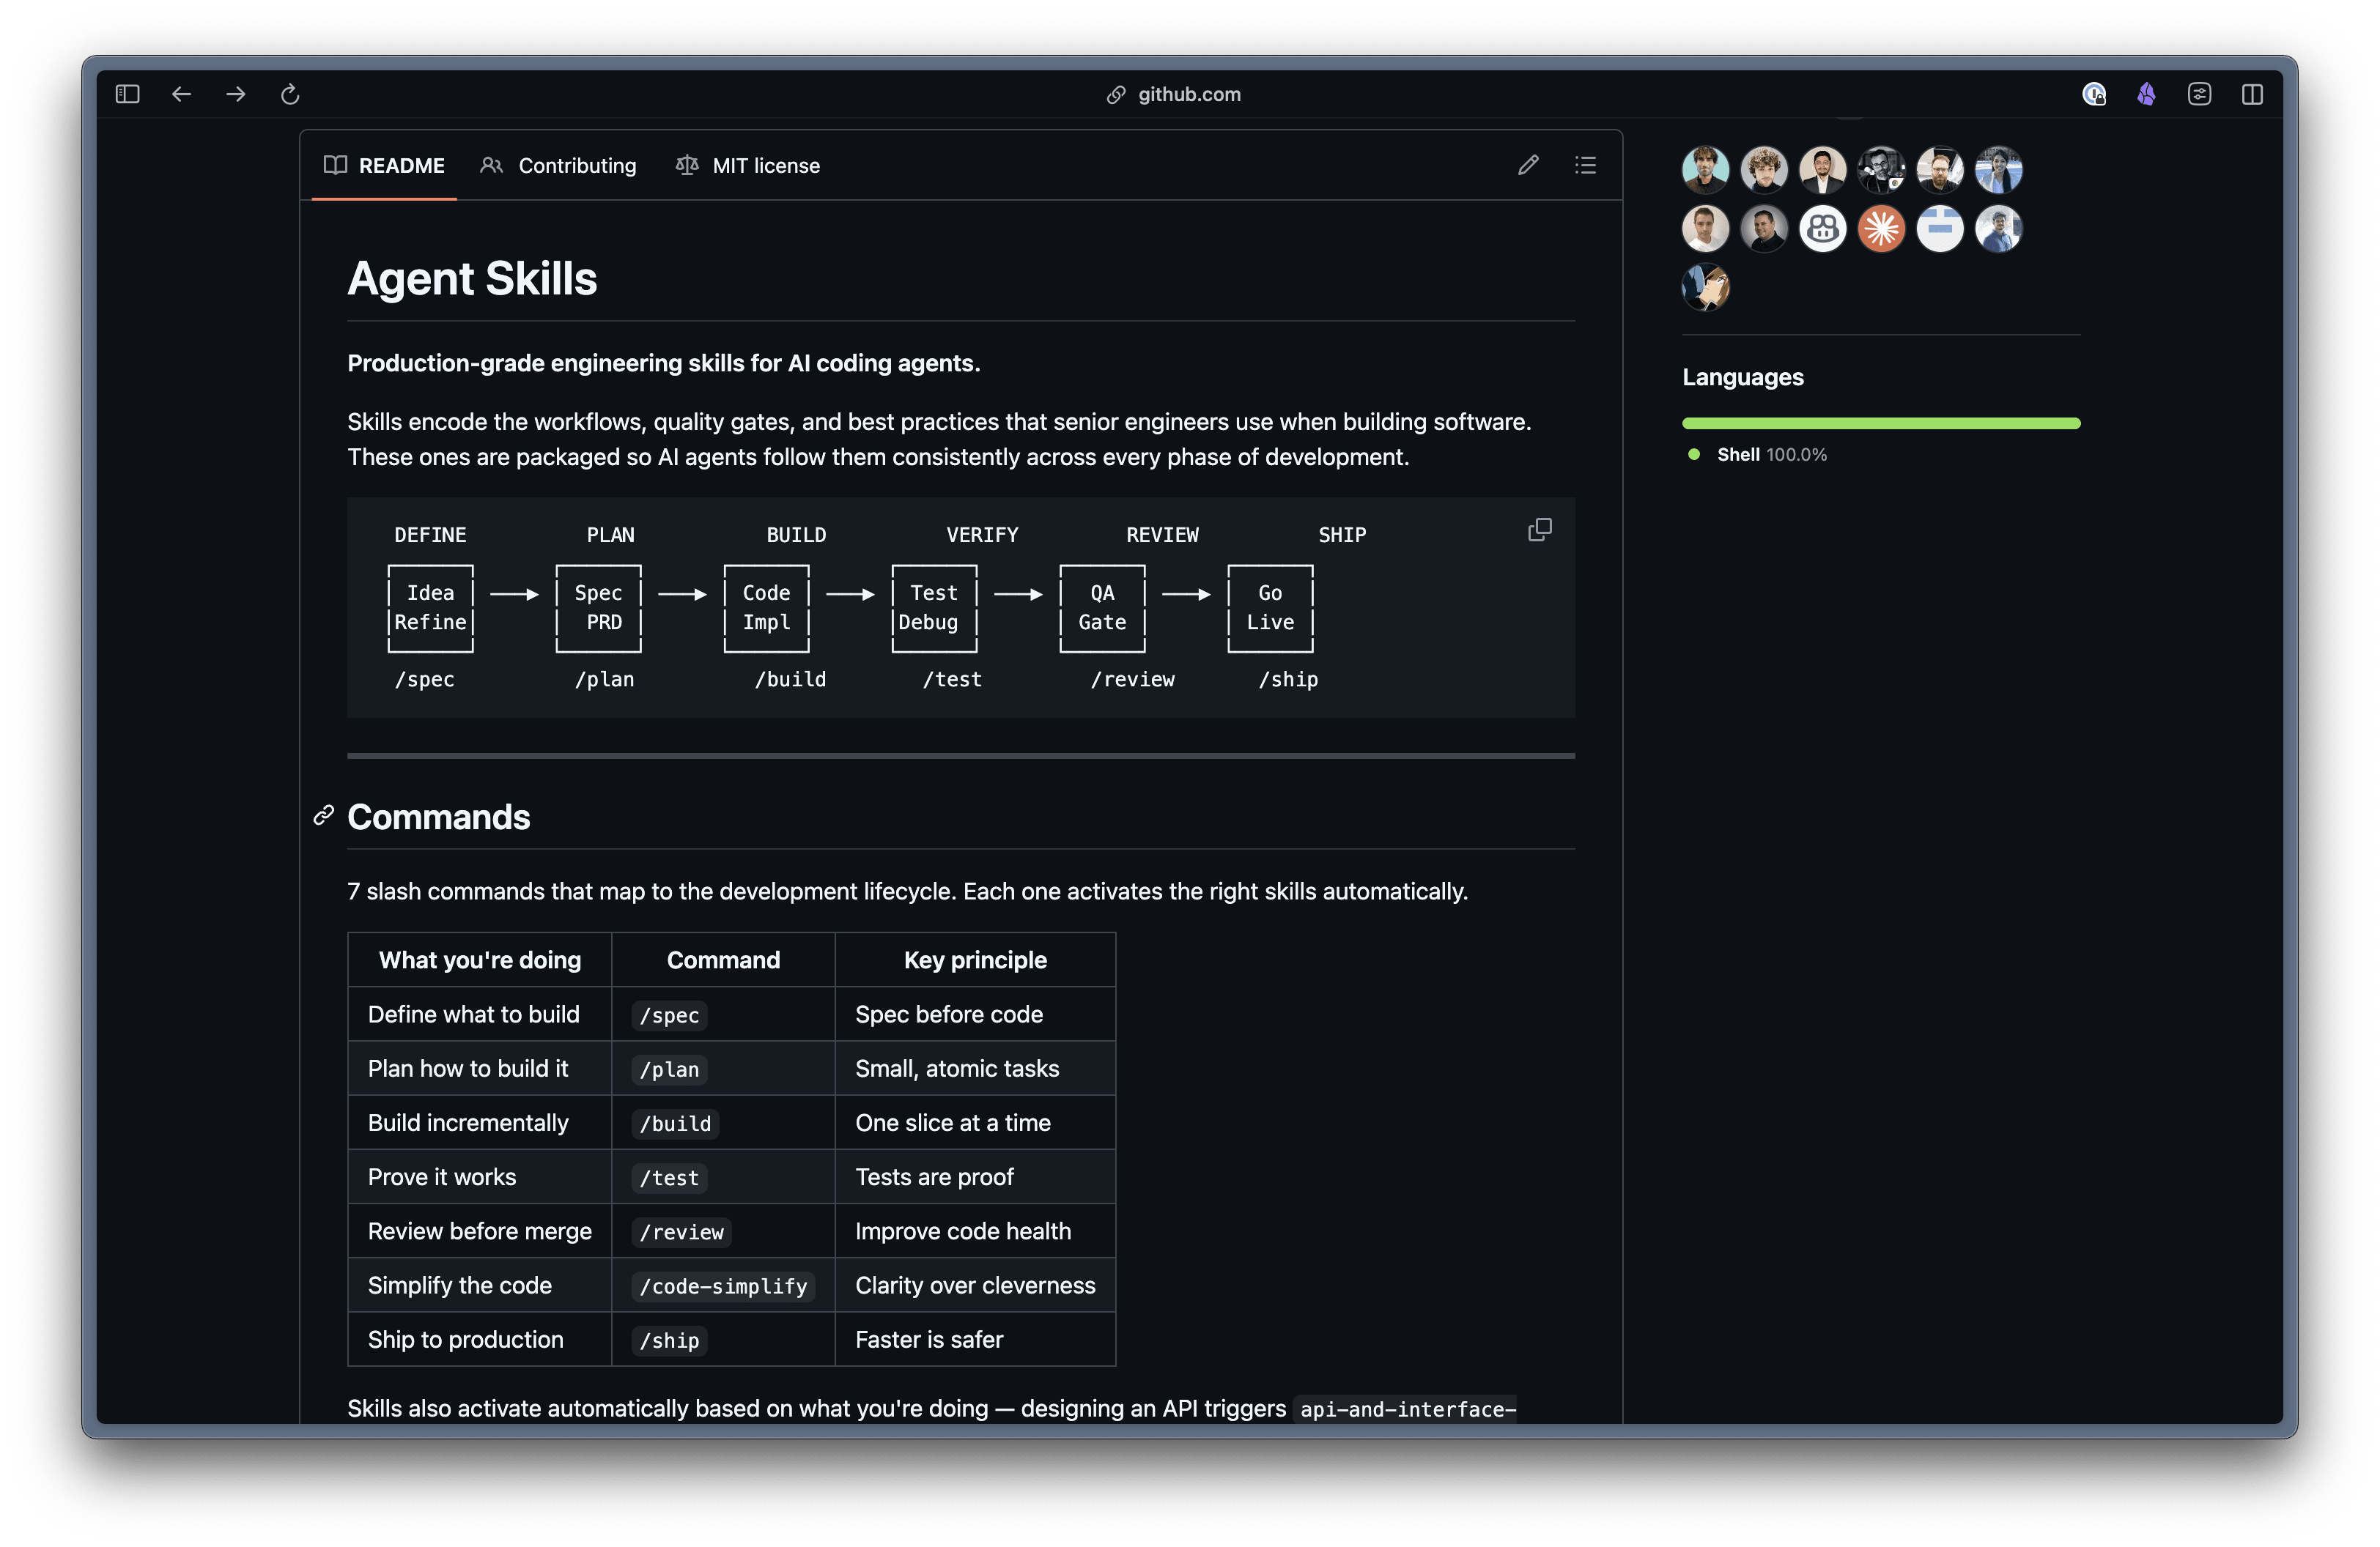Viewport: 2380px width, 1547px height.
Task: Open the browser settings sliders icon
Action: (2199, 94)
